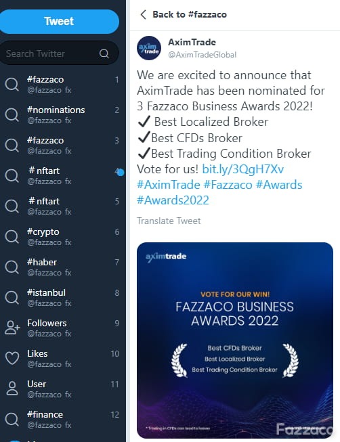Image resolution: width=340 pixels, height=442 pixels.
Task: Open the Fazzaco Business Awards 2022 image
Action: tap(235, 340)
